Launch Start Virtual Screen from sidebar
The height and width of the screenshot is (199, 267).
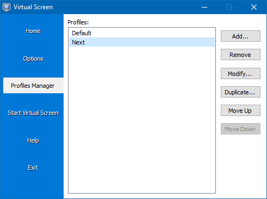33,113
